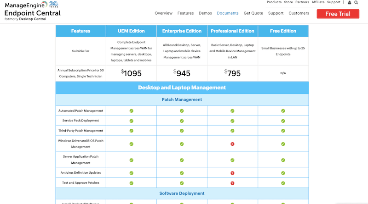Open the Overview nav item

[x=164, y=13]
